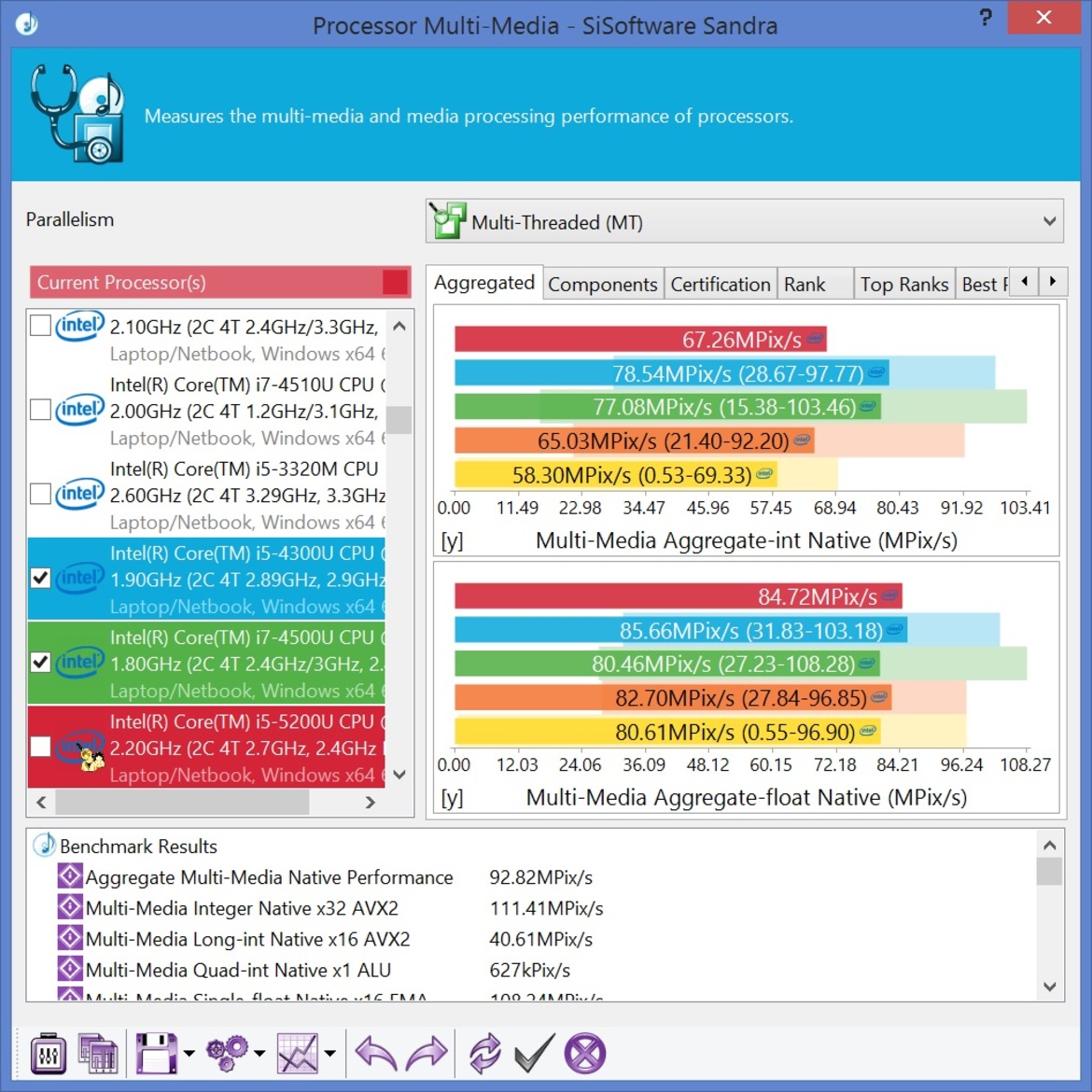1092x1092 pixels.
Task: Open dropdown arrow next to gears icon
Action: point(259,1053)
